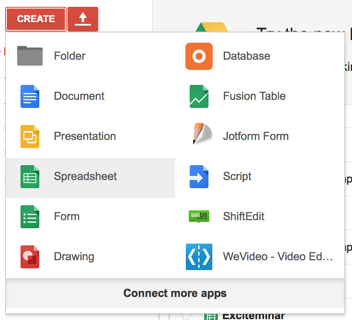Click the spreadsheet file icon at bottom
The image size is (352, 320).
[211, 317]
